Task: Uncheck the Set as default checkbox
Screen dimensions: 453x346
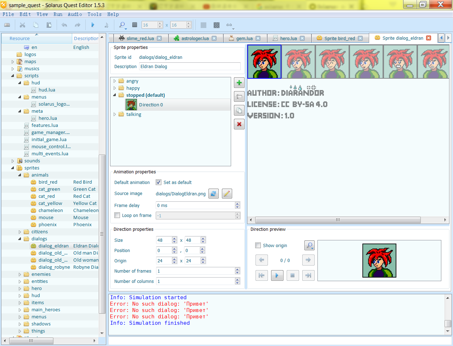Action: [x=159, y=182]
